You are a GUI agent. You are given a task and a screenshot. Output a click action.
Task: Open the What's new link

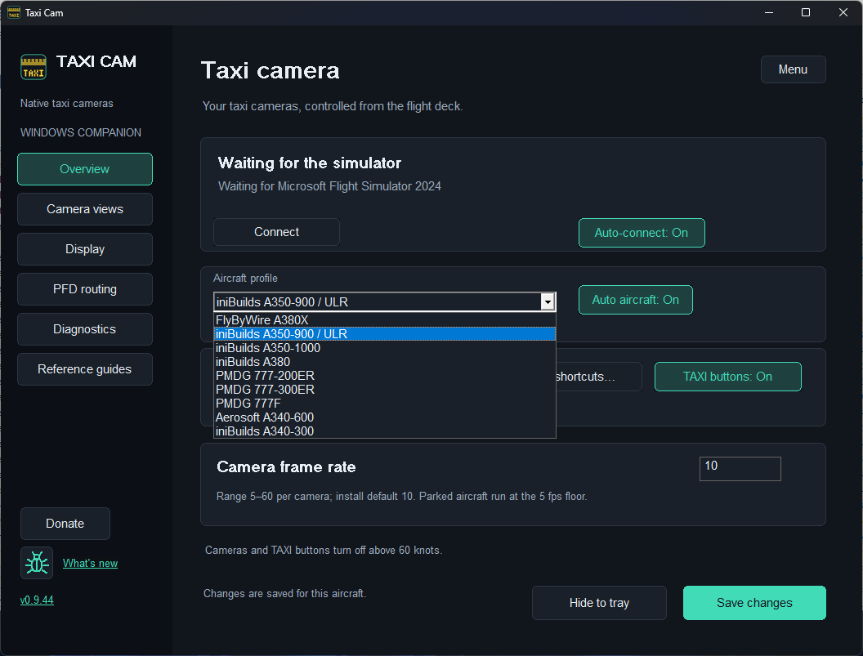90,563
